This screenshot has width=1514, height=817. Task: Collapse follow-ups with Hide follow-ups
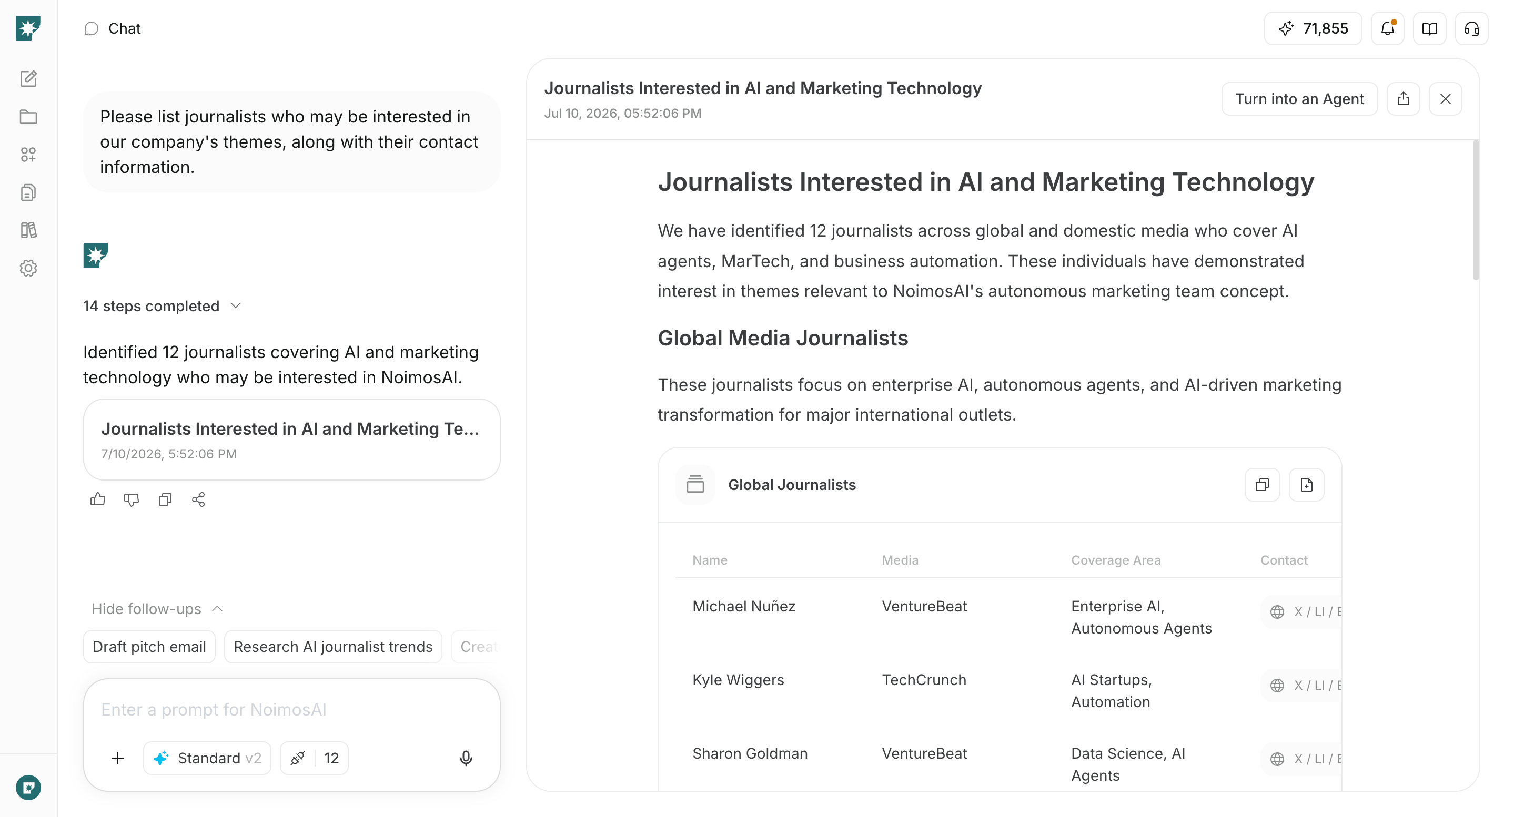click(x=157, y=608)
